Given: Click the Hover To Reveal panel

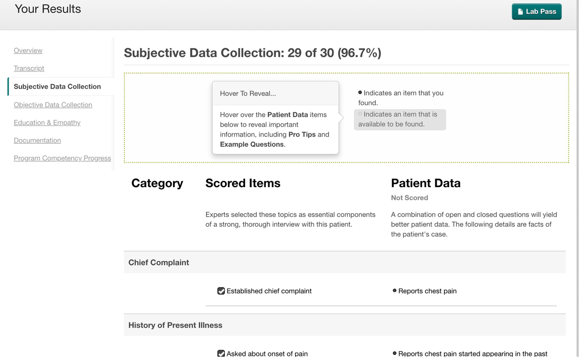Looking at the screenshot, I should [275, 118].
